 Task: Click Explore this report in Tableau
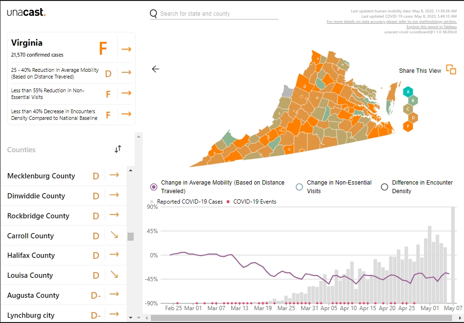pyautogui.click(x=432, y=27)
